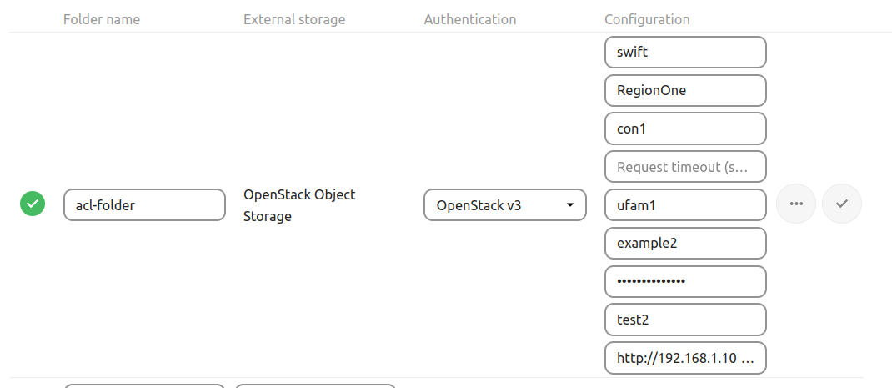Click the acl-folder folder name field
The height and width of the screenshot is (388, 892).
pos(144,204)
